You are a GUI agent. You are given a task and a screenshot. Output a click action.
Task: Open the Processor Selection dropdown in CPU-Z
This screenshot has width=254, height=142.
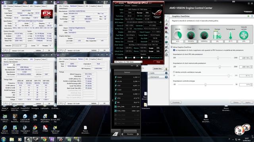tap(19, 46)
